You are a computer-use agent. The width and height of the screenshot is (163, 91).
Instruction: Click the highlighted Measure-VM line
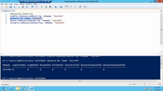tap(26, 18)
